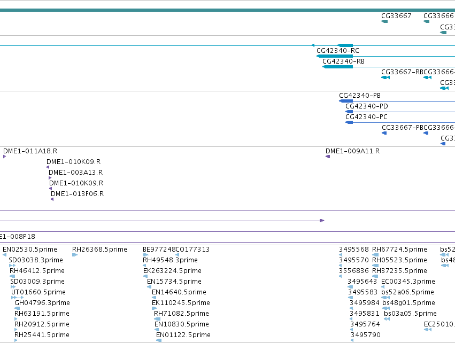This screenshot has height=343, width=455.
Task: Click the purple arrow glyph under DME1-009A11.R
Action: [328, 157]
